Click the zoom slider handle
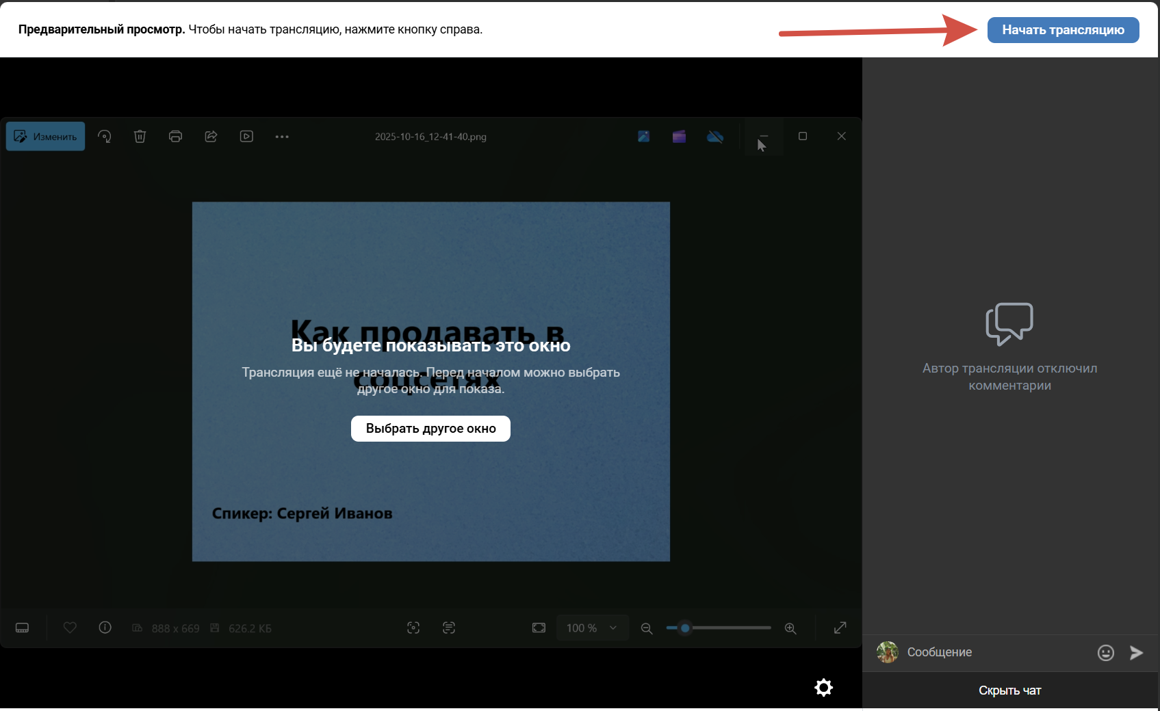 tap(685, 628)
